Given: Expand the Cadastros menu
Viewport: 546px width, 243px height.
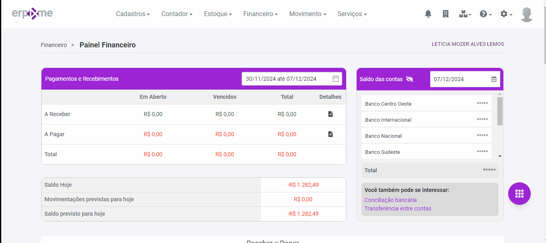Looking at the screenshot, I should [133, 14].
